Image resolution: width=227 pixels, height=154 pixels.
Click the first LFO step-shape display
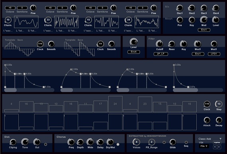[x=19, y=49]
